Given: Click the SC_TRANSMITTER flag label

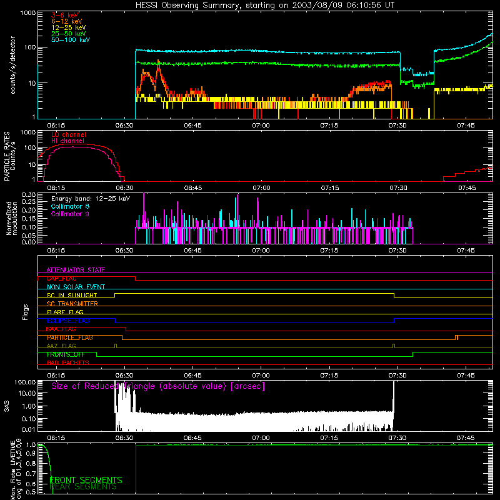Looking at the screenshot, I should 72,304.
